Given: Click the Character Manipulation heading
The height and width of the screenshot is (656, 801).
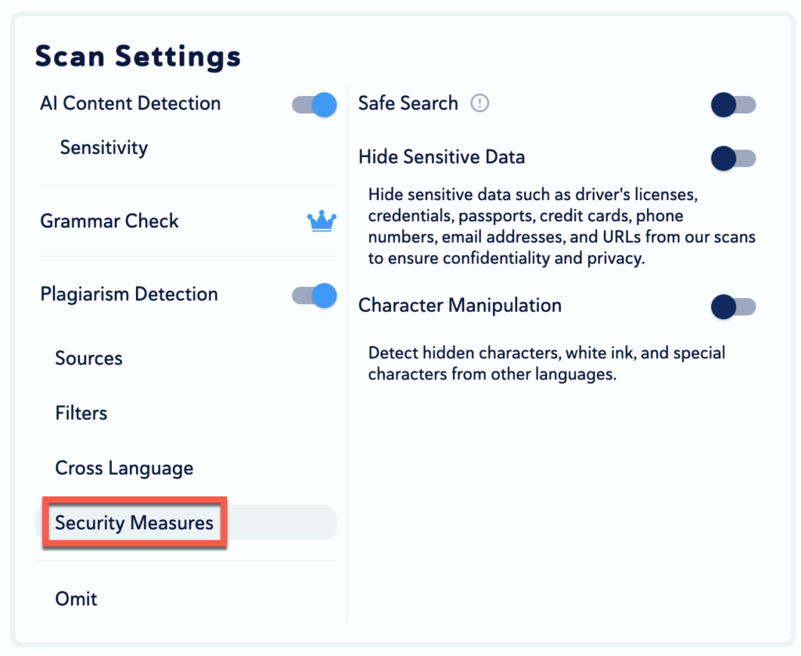Looking at the screenshot, I should point(460,306).
